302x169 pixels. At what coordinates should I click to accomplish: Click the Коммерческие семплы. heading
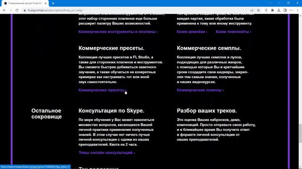coord(209,48)
